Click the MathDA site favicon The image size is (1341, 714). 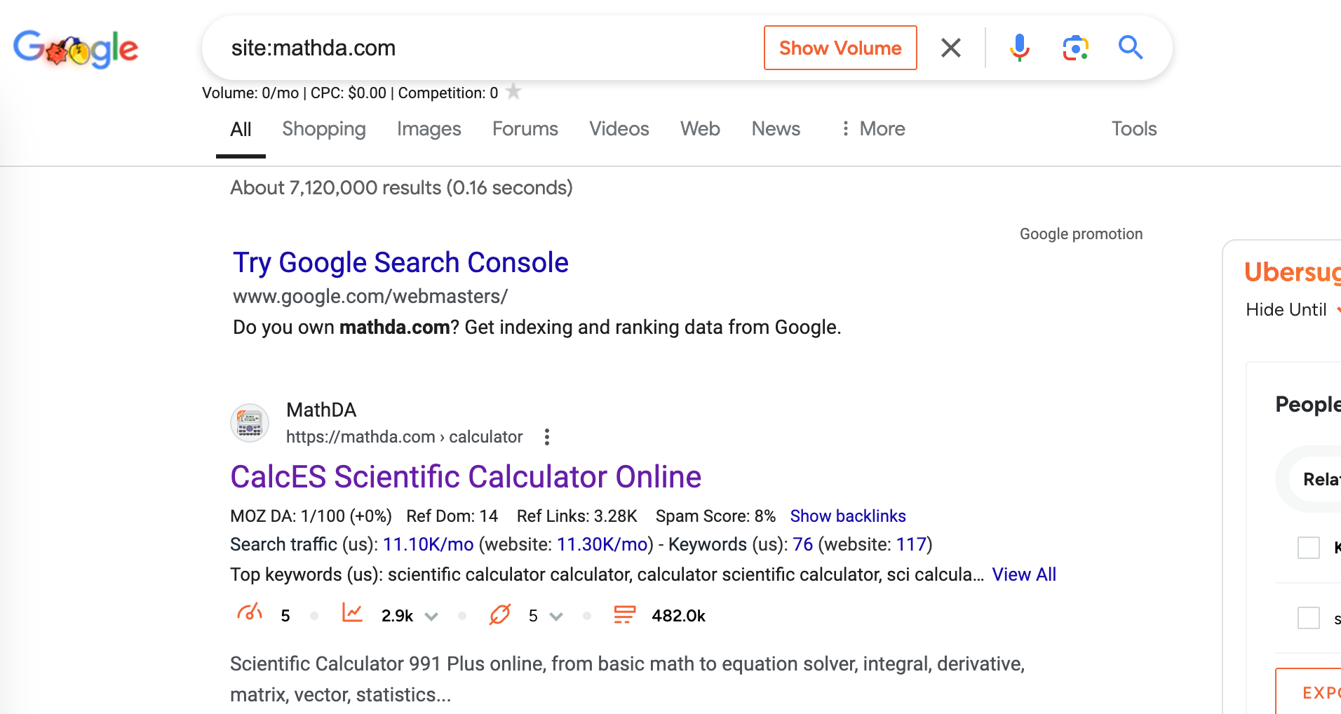pyautogui.click(x=250, y=423)
